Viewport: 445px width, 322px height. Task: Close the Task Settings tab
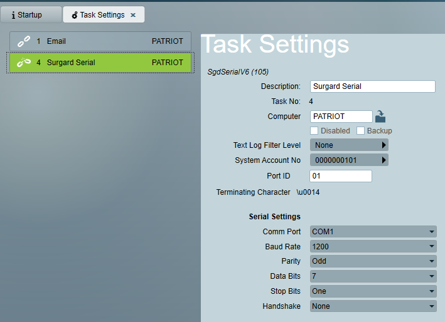click(x=133, y=15)
